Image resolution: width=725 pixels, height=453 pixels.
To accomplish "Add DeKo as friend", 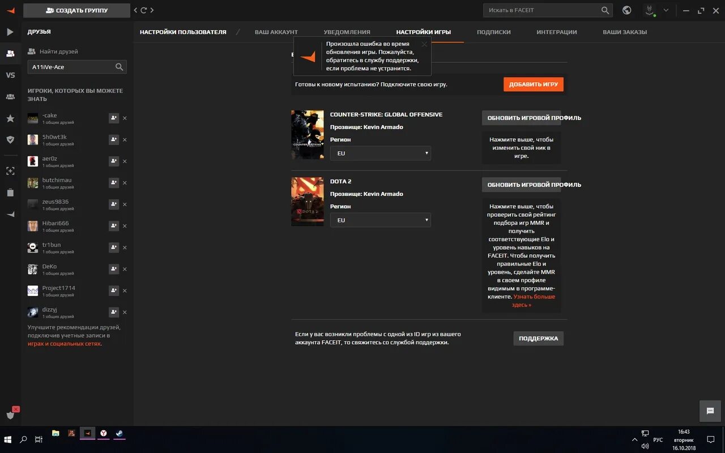I will [114, 269].
